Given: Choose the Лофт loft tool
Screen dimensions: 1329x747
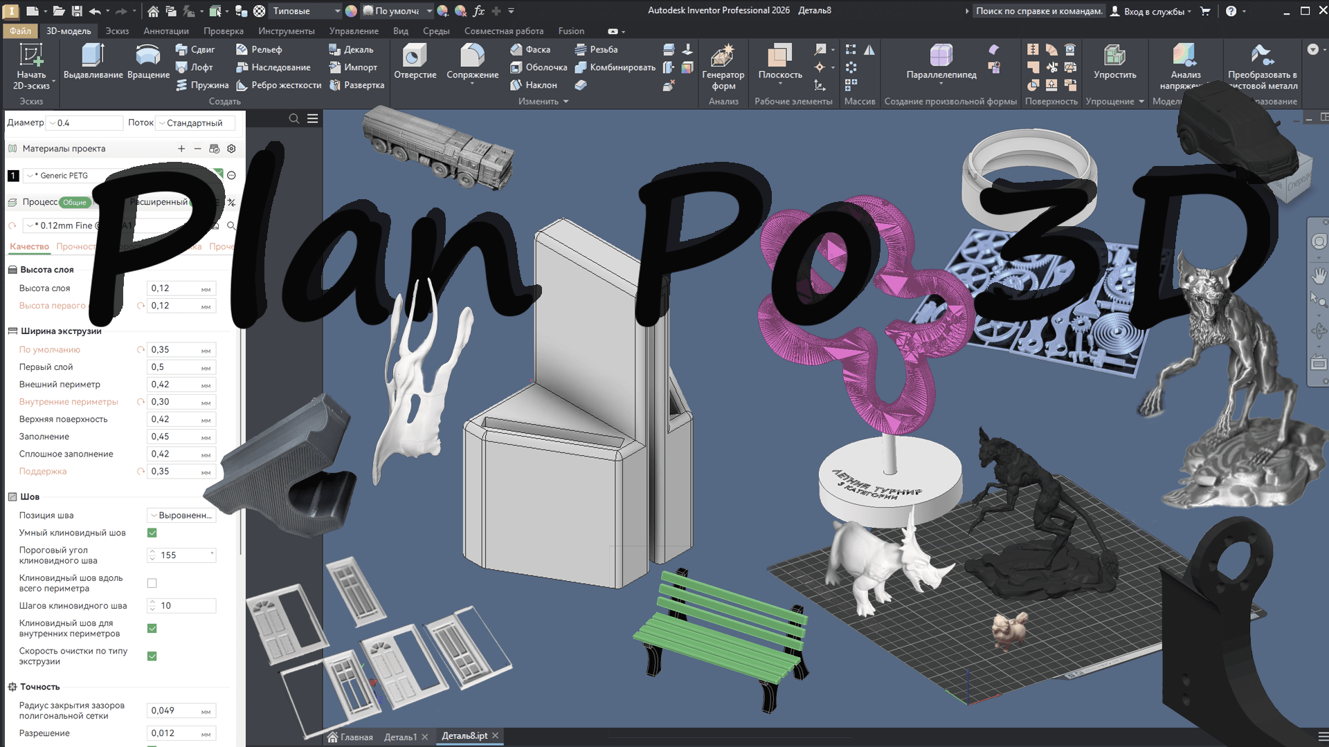Looking at the screenshot, I should 194,67.
